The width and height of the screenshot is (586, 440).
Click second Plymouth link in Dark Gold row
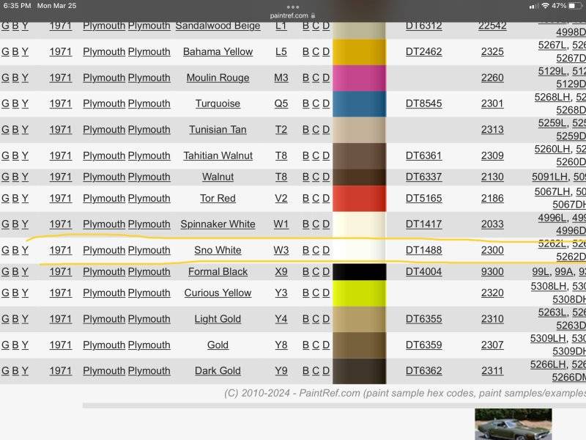point(149,371)
